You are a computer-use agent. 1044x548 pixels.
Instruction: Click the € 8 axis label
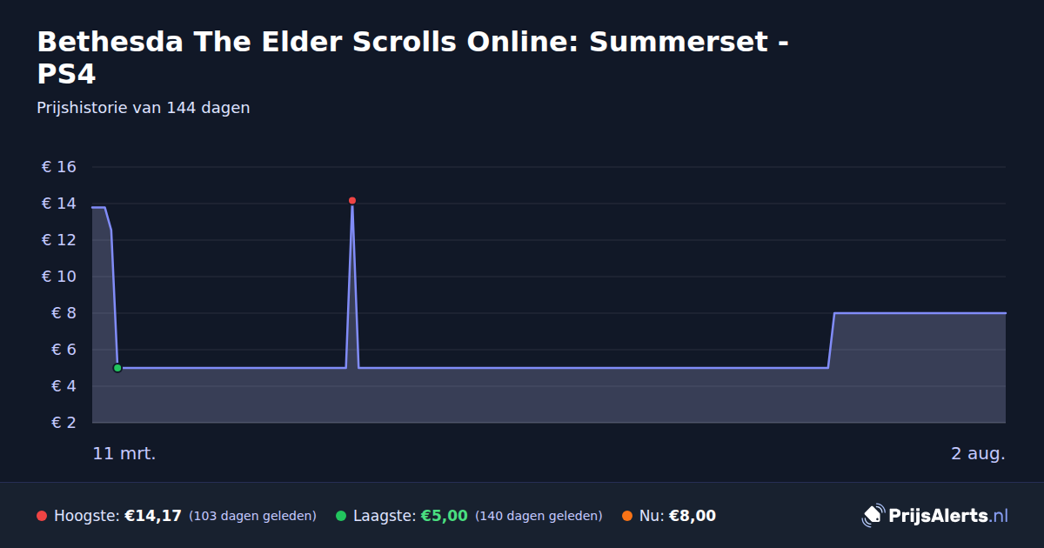pos(64,313)
